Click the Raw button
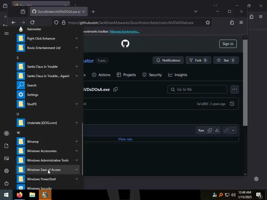 click(x=201, y=130)
